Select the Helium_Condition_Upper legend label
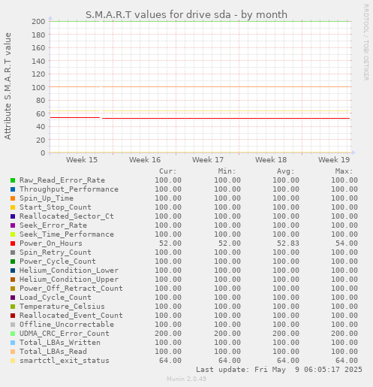 click(69, 280)
